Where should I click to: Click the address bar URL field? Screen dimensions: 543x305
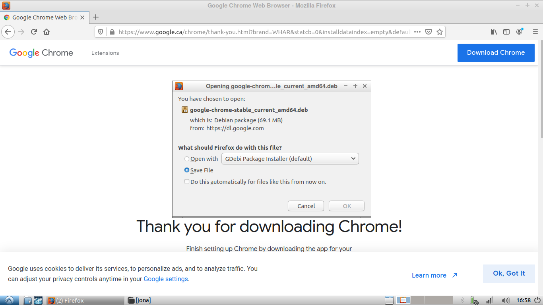pos(264,32)
